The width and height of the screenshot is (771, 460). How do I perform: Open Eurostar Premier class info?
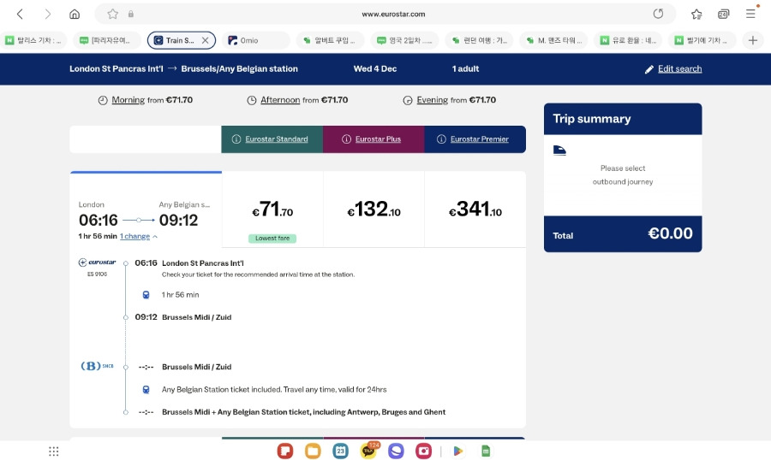(x=480, y=139)
